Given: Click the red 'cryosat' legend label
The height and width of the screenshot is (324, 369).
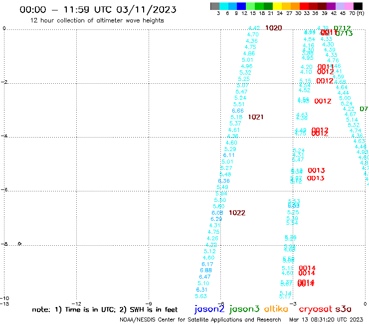Looking at the screenshot, I should coord(315,309).
